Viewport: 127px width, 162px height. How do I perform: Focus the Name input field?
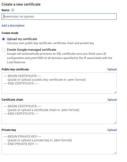pyautogui.click(x=59, y=16)
